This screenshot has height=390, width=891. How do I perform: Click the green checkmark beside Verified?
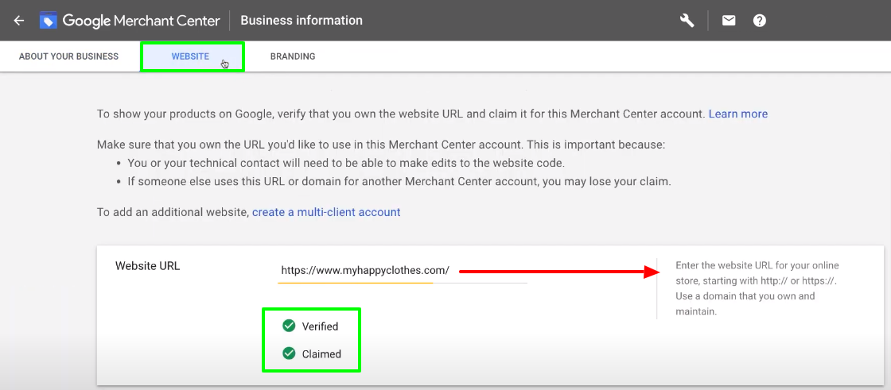289,326
